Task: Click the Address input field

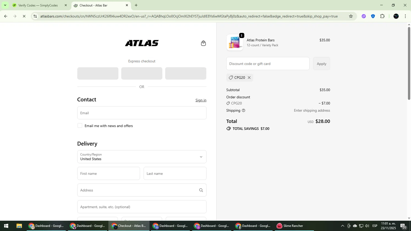Action: (x=142, y=190)
